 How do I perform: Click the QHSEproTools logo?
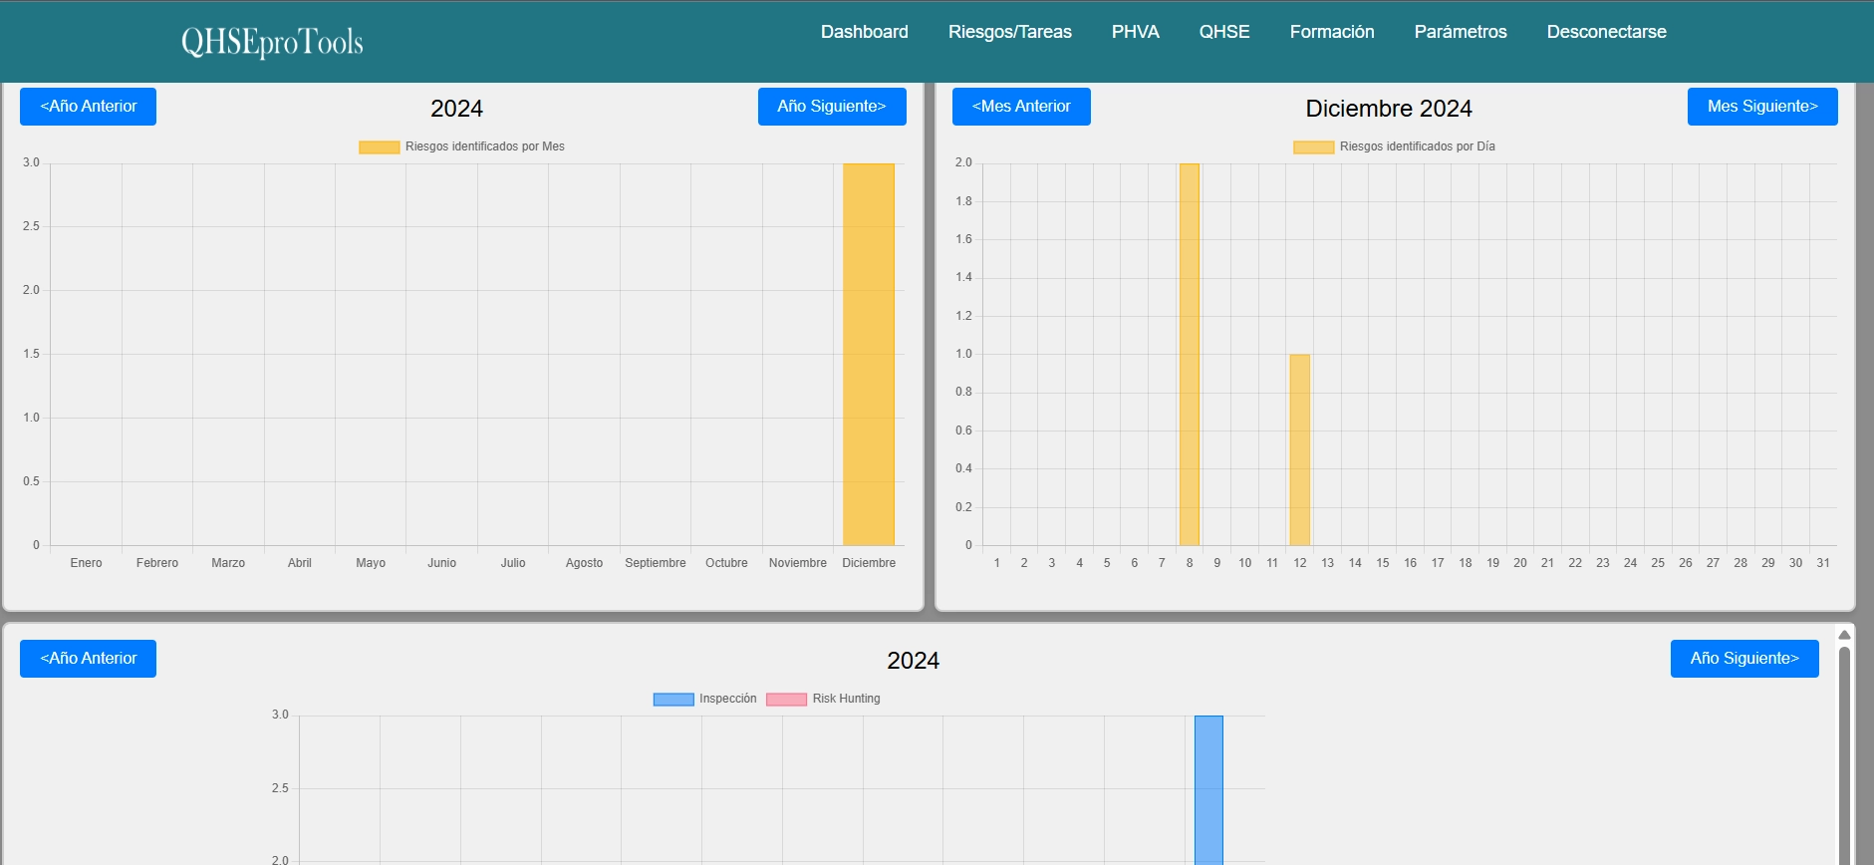(272, 41)
